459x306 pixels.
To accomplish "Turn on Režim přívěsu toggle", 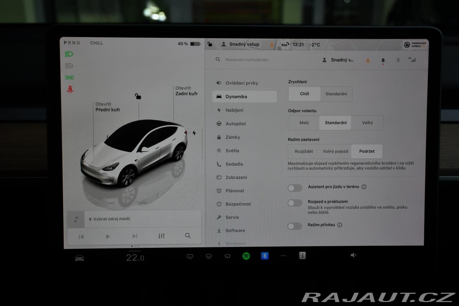I will [x=295, y=226].
